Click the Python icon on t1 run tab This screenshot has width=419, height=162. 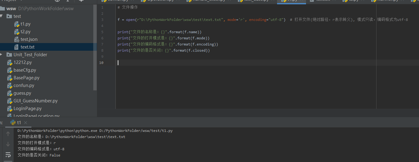pos(13,122)
